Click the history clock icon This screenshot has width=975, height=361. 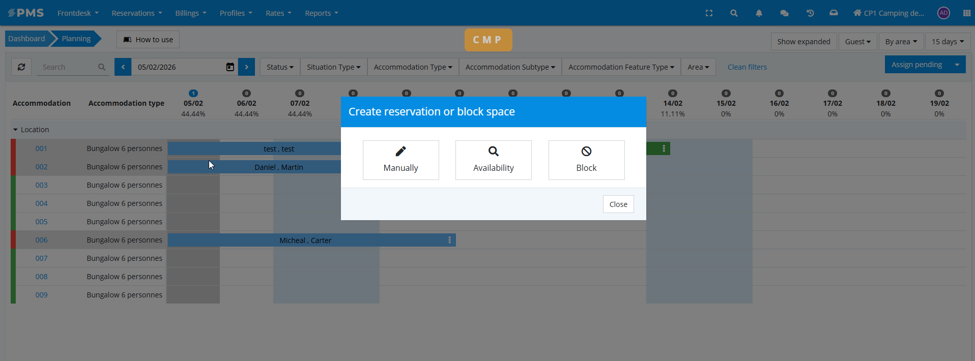coord(810,13)
